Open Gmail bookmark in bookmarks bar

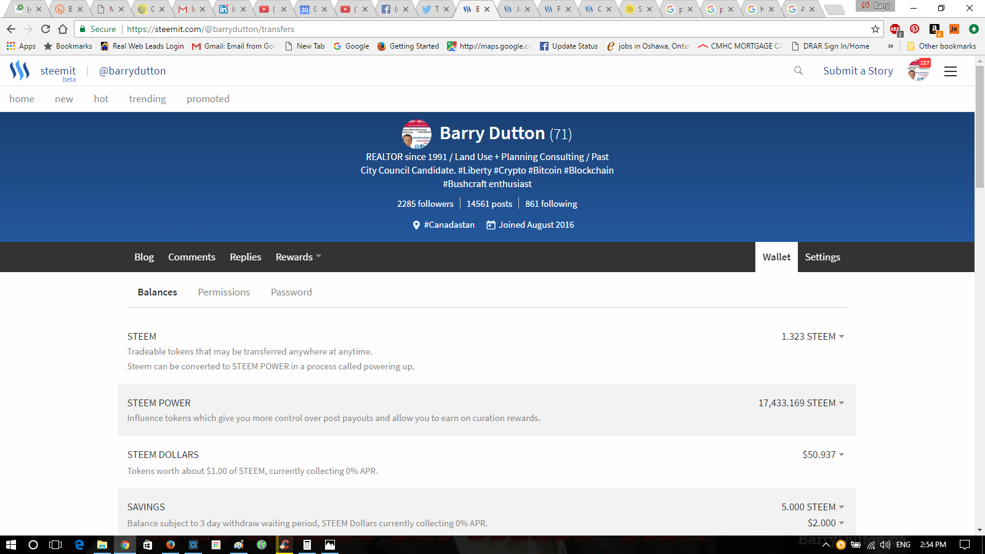point(233,46)
